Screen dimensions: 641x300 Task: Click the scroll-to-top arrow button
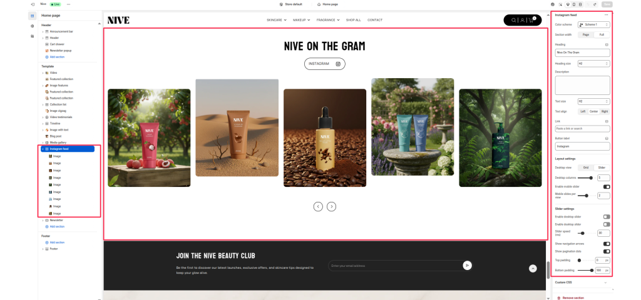(x=533, y=268)
